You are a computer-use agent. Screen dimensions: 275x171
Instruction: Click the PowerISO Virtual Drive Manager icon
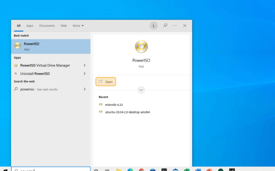pos(16,65)
